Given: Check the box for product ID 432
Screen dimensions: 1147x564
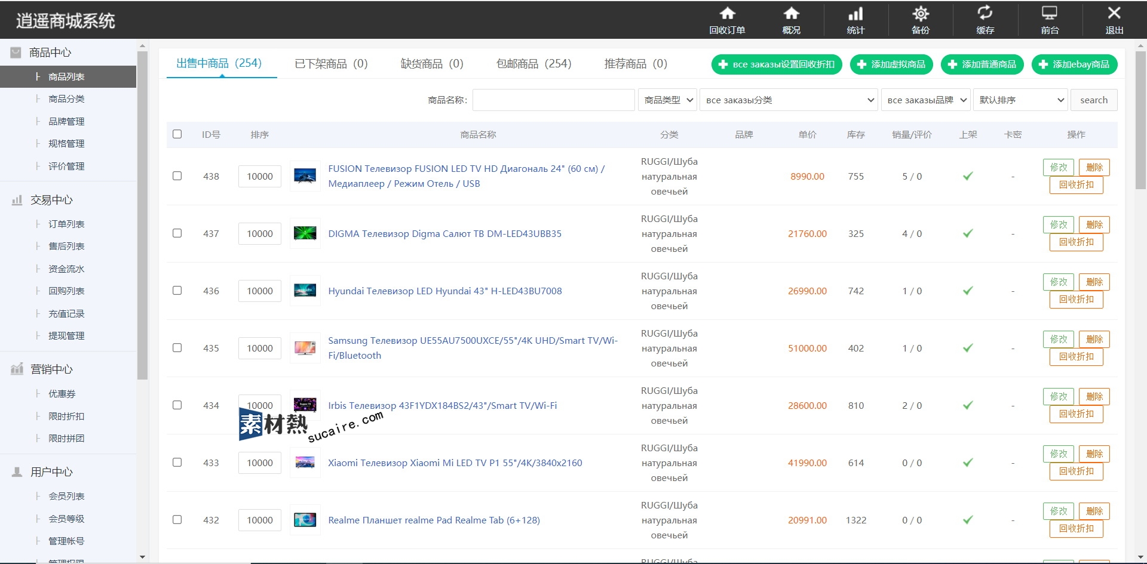Looking at the screenshot, I should tap(177, 520).
